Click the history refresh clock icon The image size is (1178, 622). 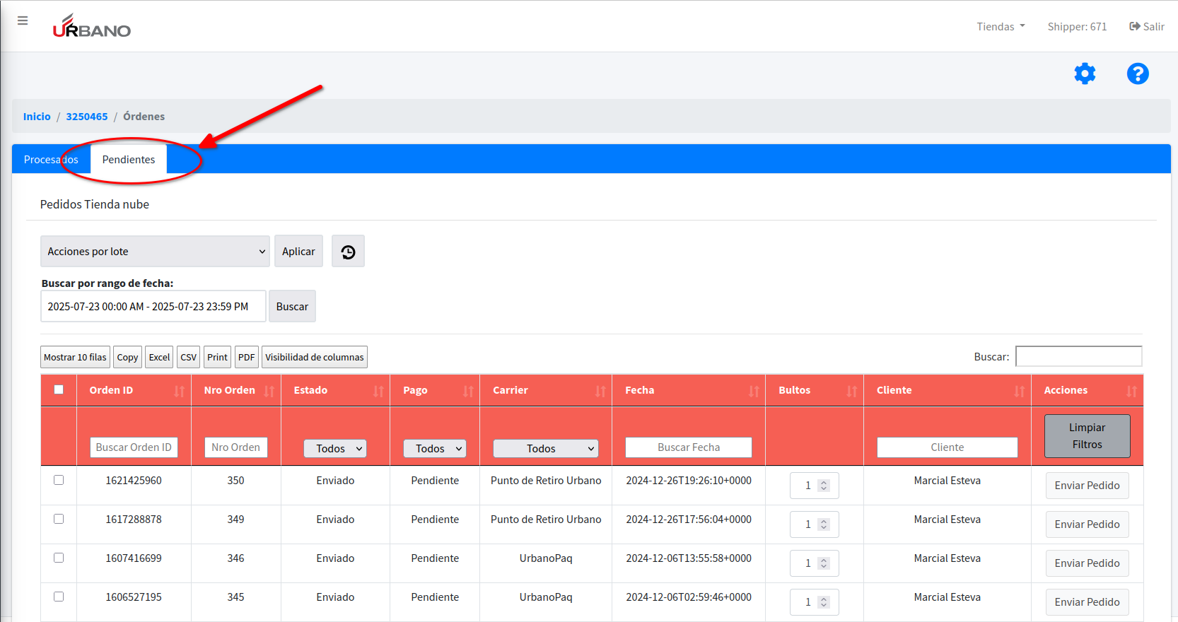coord(348,252)
